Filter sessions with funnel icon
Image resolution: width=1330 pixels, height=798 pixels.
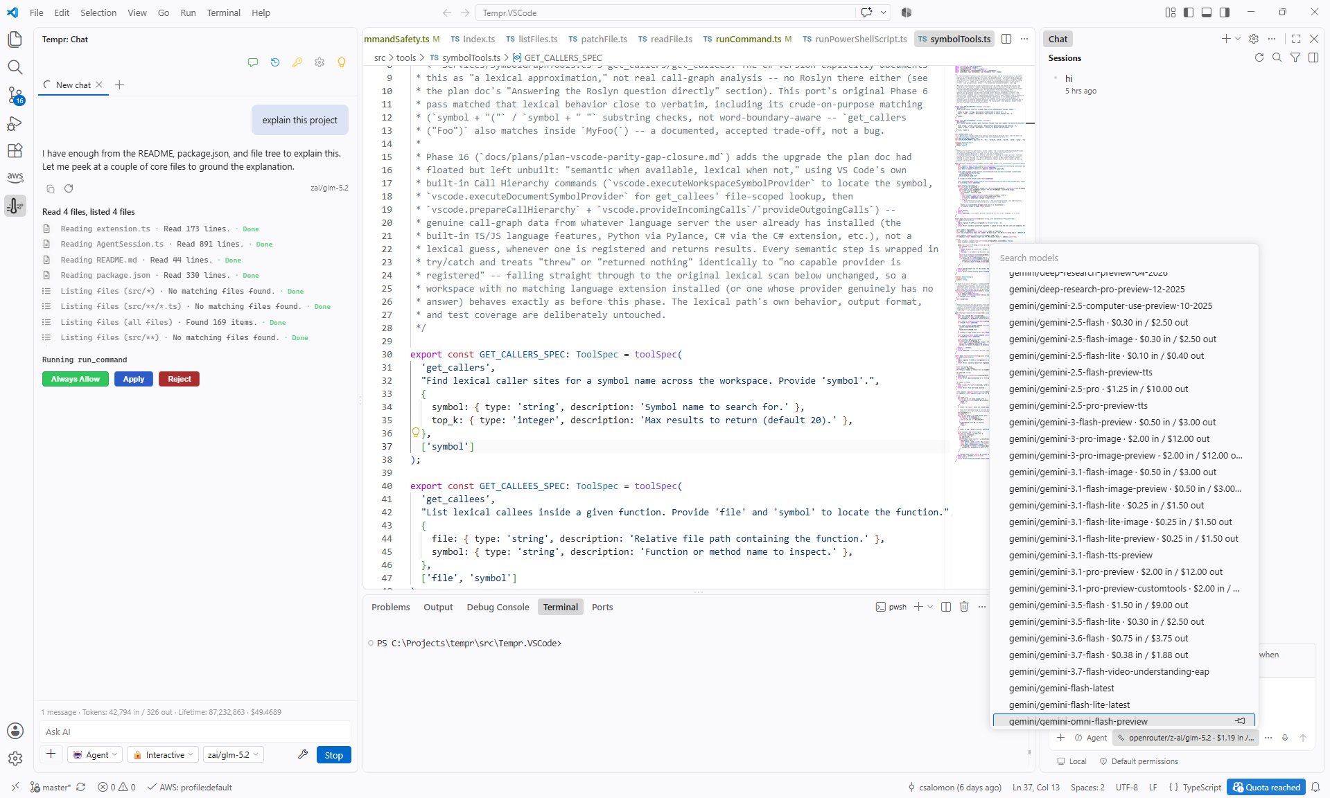click(1295, 57)
